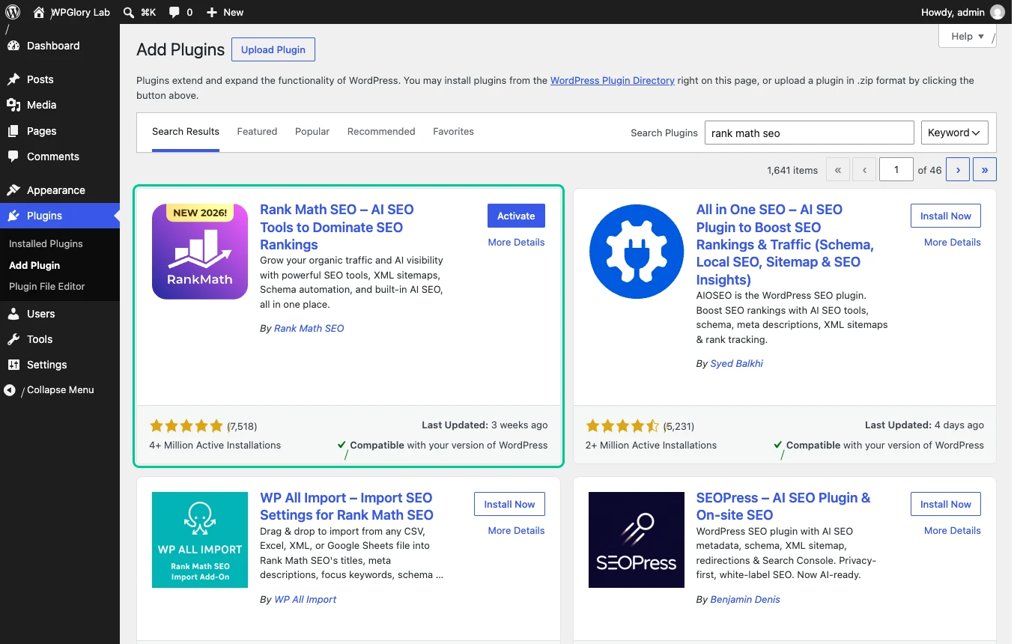1023x644 pixels.
Task: Click the current page number field
Action: (896, 170)
